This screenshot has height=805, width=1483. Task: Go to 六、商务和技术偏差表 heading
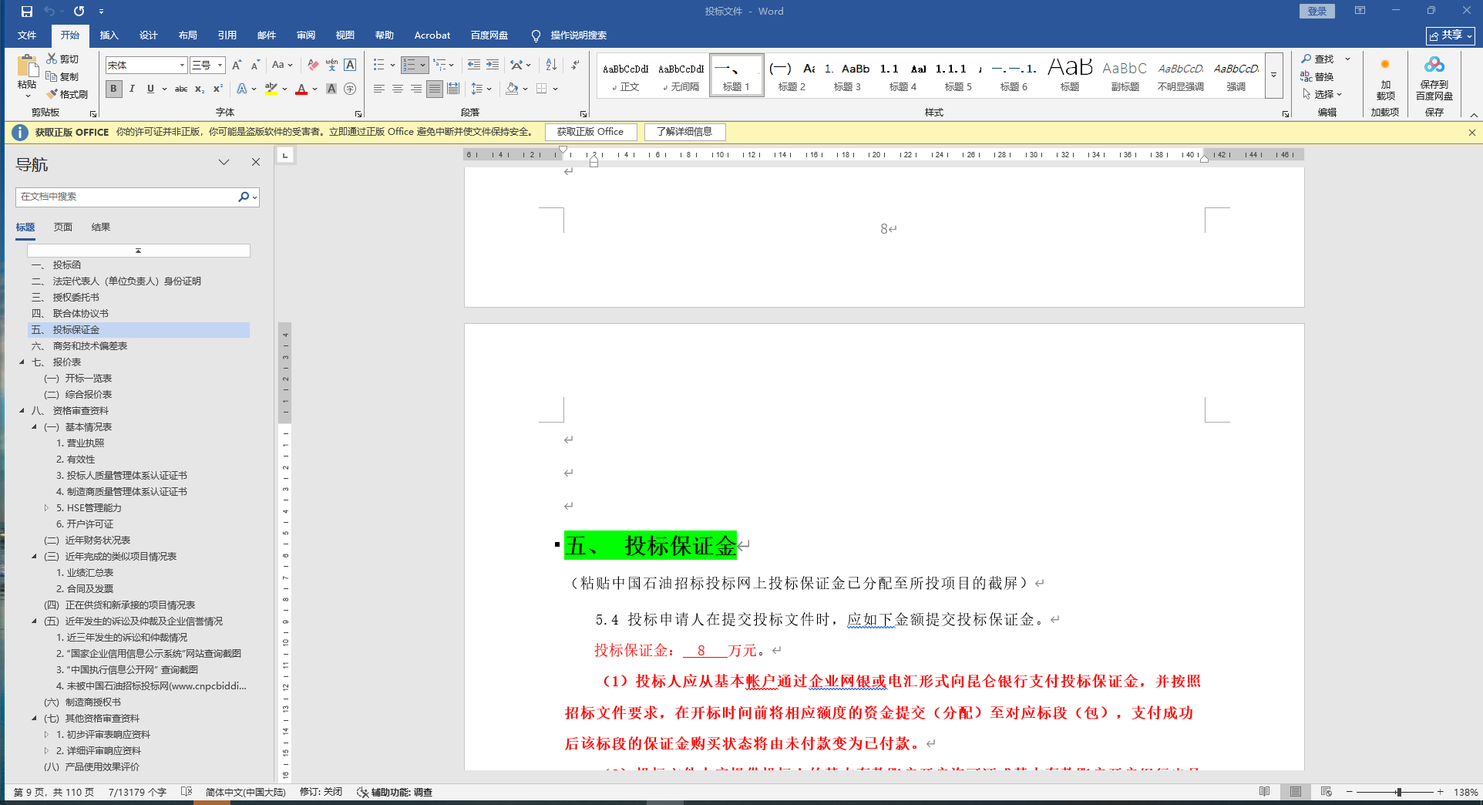tap(90, 345)
